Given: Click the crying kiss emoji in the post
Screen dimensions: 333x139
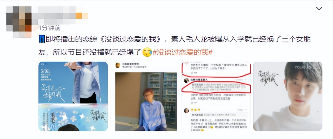Looking at the screenshot, I should pos(147,52).
